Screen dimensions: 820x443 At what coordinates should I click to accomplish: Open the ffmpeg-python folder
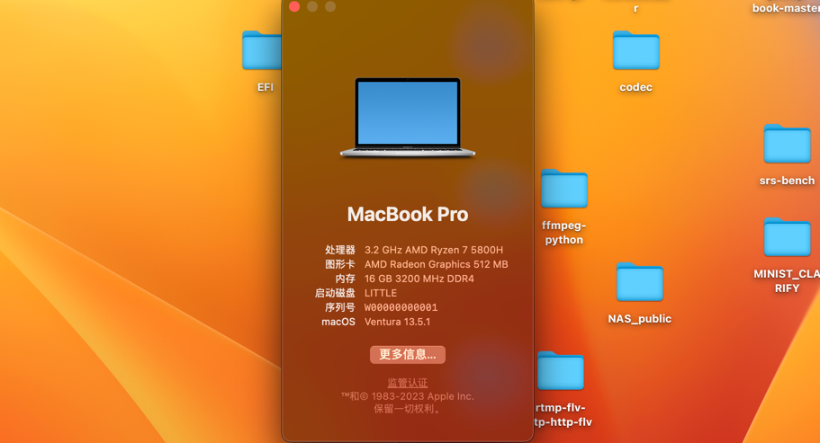pos(564,189)
